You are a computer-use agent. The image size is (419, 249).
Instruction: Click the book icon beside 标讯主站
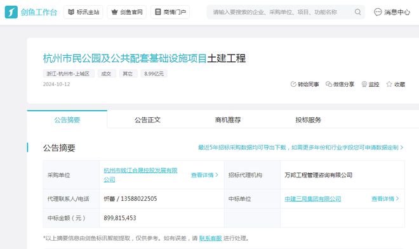click(x=71, y=12)
